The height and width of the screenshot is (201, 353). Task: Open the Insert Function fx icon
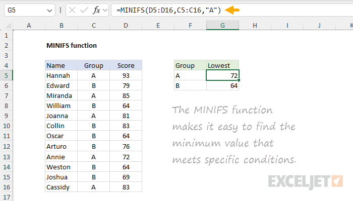(x=96, y=10)
